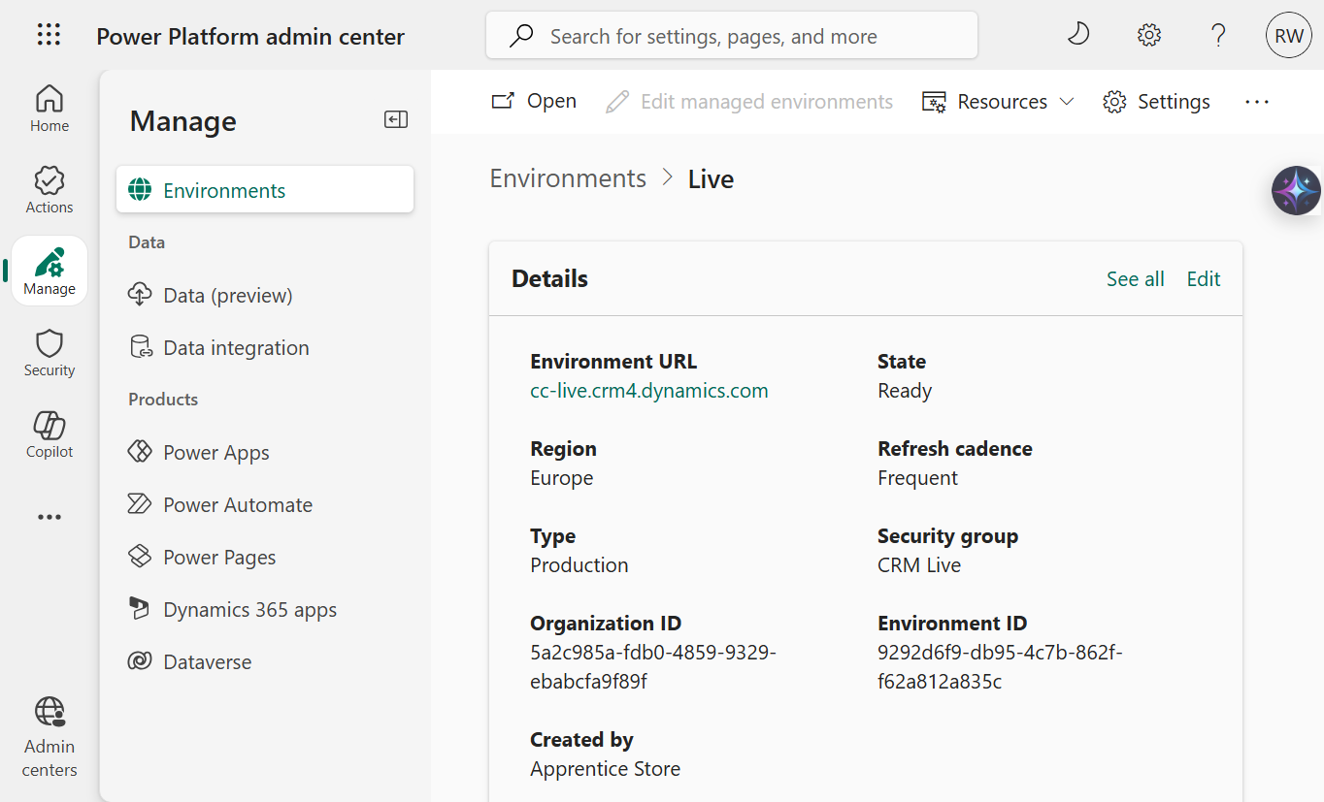
Task: Click Open in the command bar
Action: click(x=534, y=101)
